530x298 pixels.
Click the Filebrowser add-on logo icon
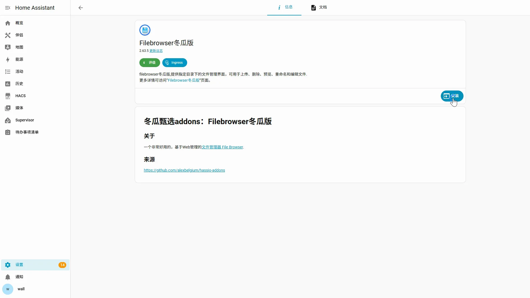point(145,30)
